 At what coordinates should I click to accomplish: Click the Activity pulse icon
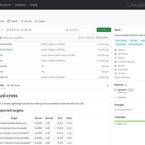[x=115, y=58]
